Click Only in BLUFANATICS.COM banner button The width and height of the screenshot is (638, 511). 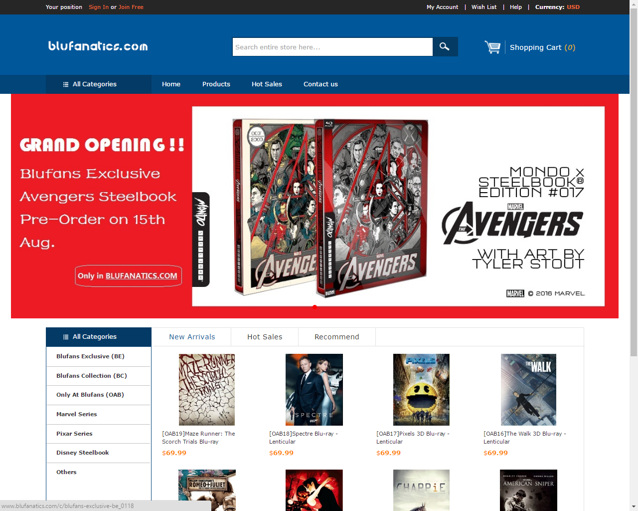128,275
